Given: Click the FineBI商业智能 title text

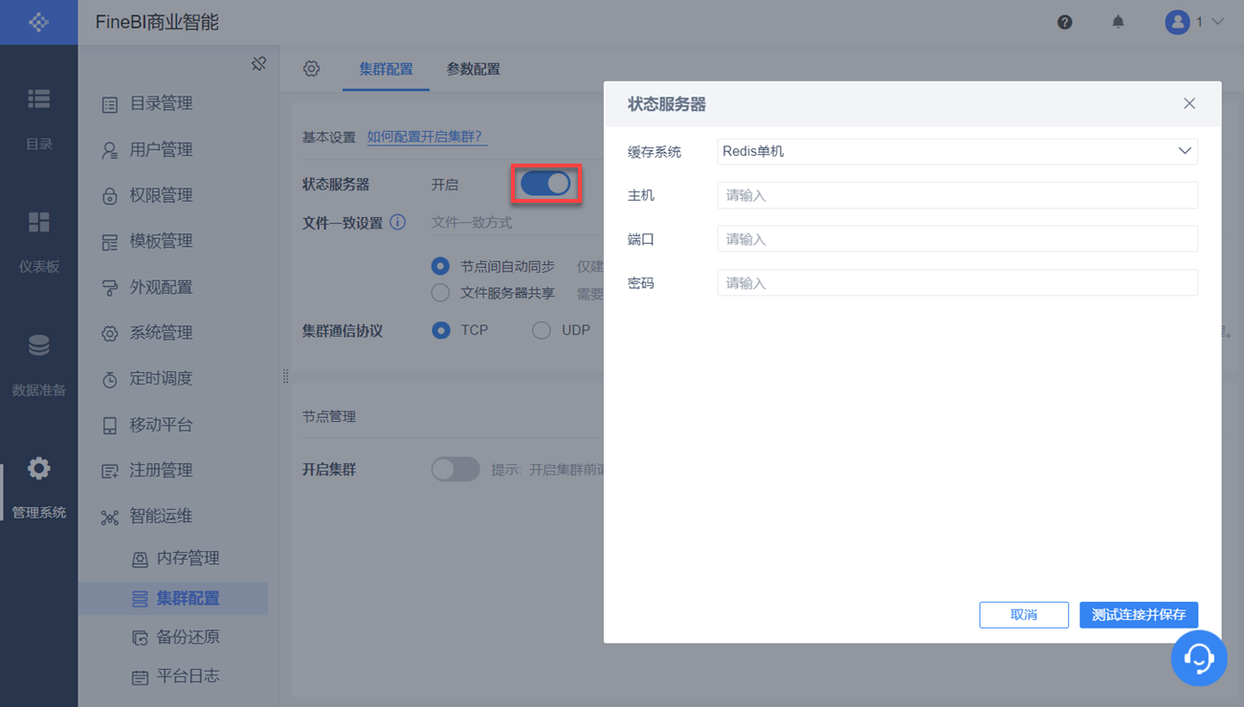Looking at the screenshot, I should (x=157, y=22).
